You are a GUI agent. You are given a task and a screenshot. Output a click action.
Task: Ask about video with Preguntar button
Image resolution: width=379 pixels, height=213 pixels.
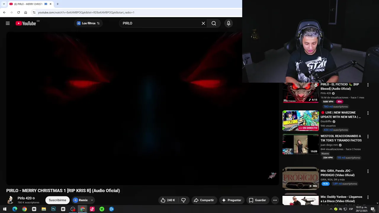232,200
